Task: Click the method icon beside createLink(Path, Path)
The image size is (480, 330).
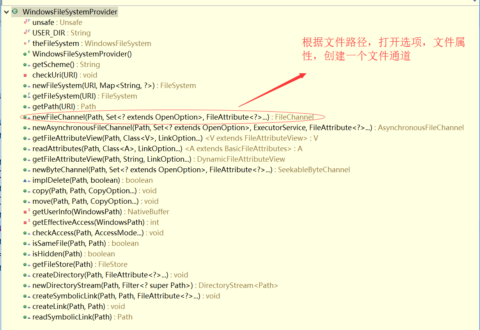Action: click(27, 306)
